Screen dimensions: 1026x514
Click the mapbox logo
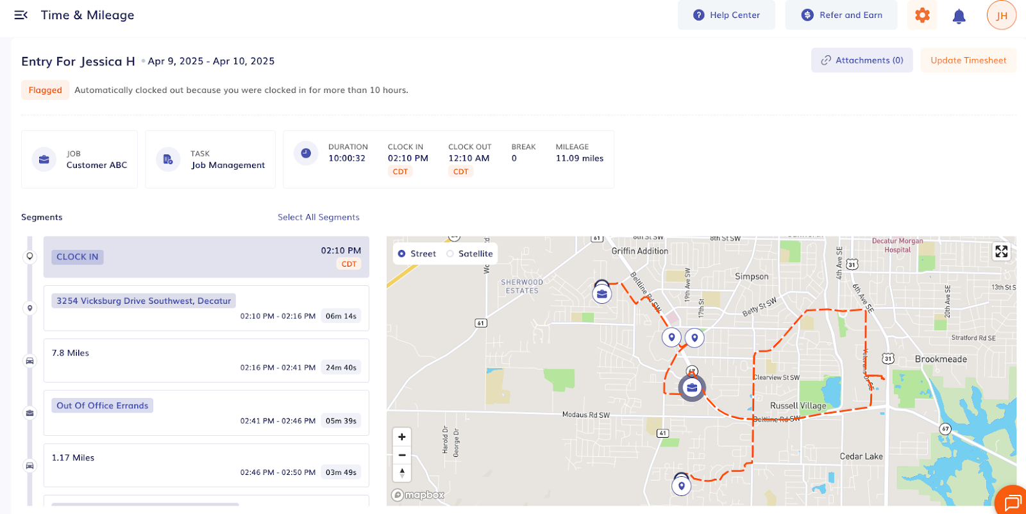coord(418,495)
